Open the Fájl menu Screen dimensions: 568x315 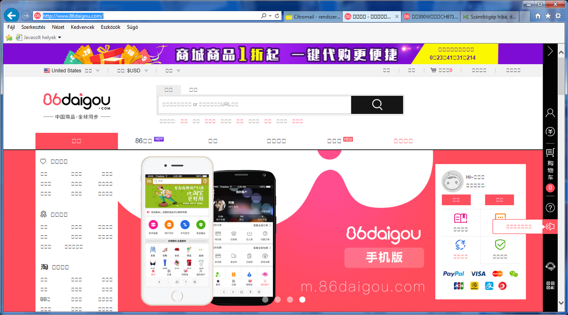tap(11, 27)
